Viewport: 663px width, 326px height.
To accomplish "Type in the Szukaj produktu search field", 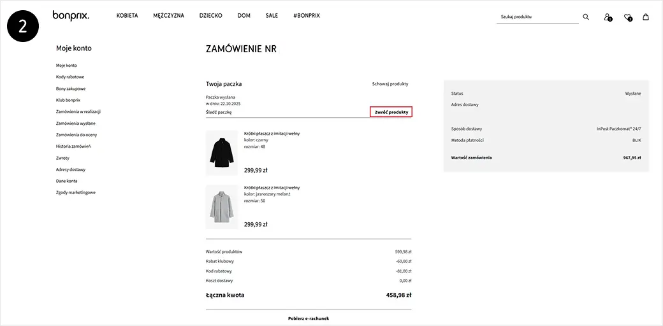I will 537,17.
